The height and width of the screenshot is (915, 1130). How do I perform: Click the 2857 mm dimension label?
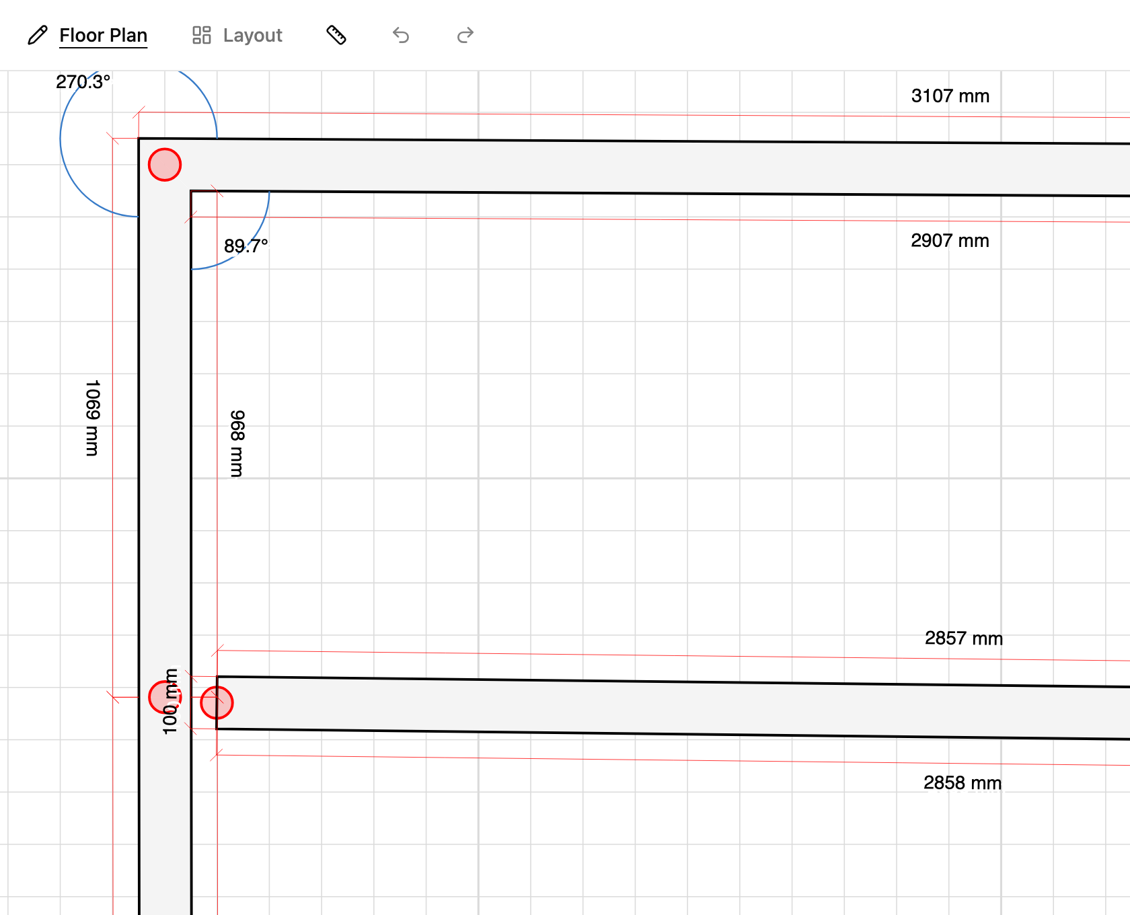[964, 638]
